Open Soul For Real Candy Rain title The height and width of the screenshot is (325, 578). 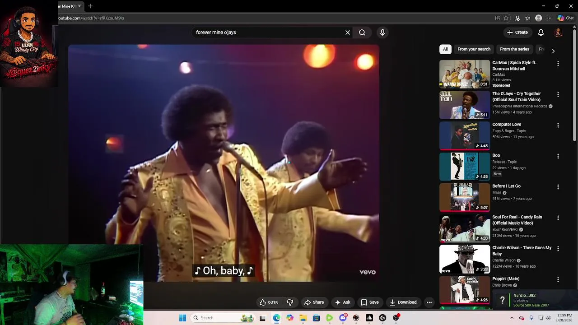pyautogui.click(x=517, y=220)
